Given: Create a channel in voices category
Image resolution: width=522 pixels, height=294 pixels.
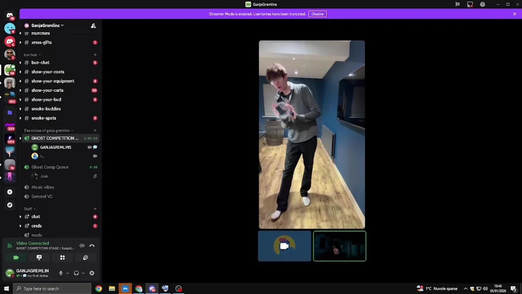Looking at the screenshot, I should click(95, 131).
